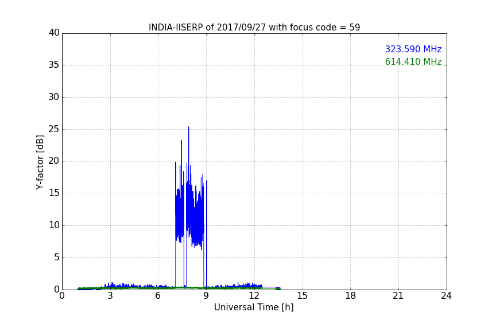
Task: Click the x-axis tick value '24'
Action: click(x=446, y=296)
